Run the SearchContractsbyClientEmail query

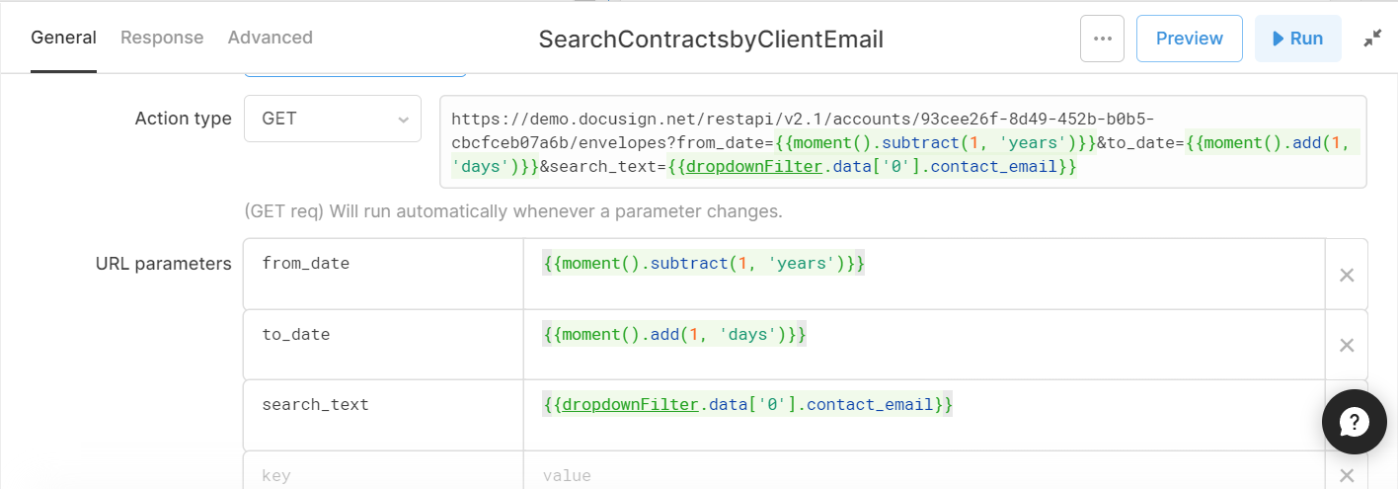pyautogui.click(x=1298, y=39)
